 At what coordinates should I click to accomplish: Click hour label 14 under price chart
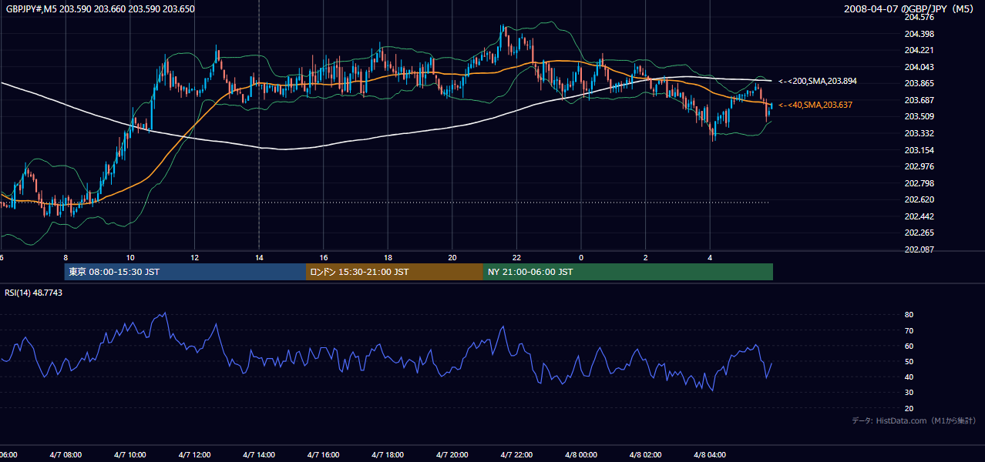click(259, 258)
